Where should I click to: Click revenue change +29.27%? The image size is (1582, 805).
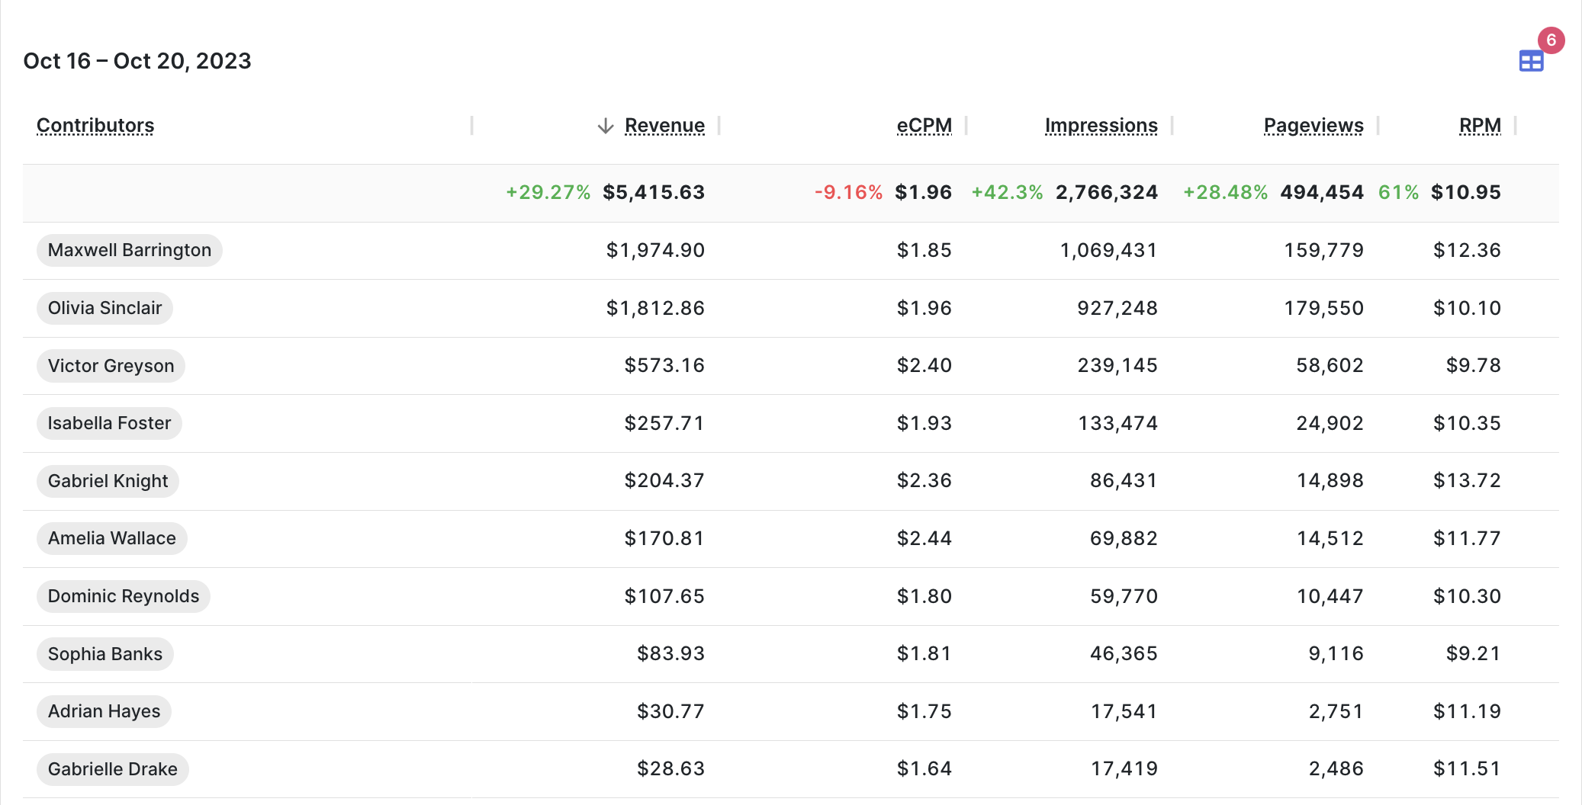[548, 192]
